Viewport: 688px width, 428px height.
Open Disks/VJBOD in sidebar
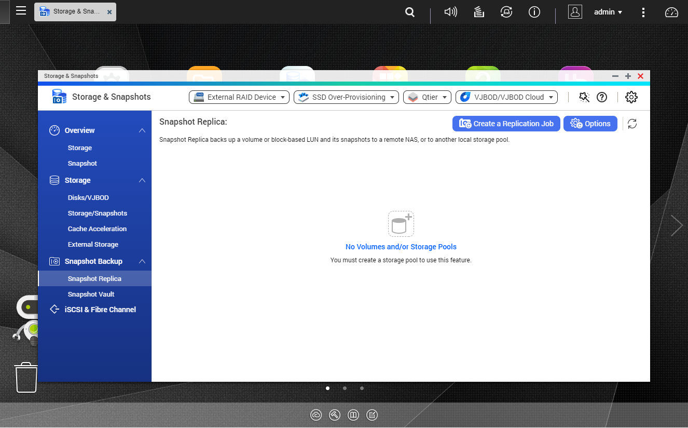tap(88, 198)
